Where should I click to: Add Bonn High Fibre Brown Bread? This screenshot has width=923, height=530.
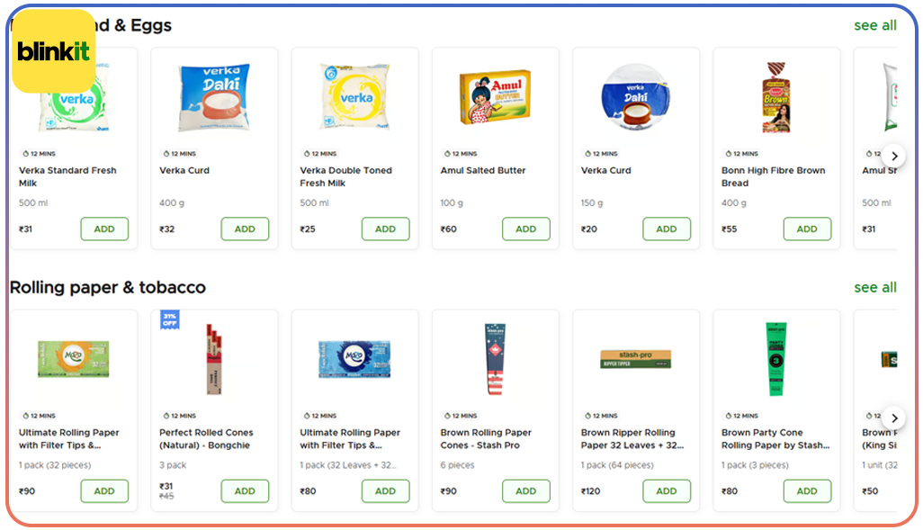(807, 229)
